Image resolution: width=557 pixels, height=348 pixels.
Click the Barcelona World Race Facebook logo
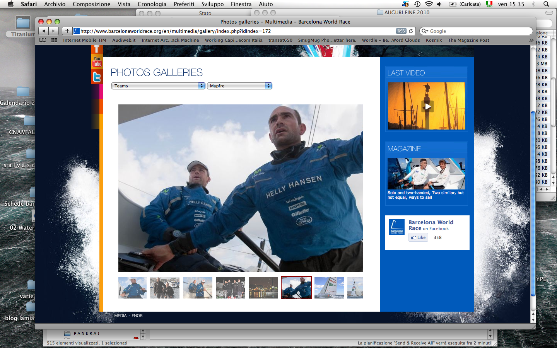pos(397,227)
